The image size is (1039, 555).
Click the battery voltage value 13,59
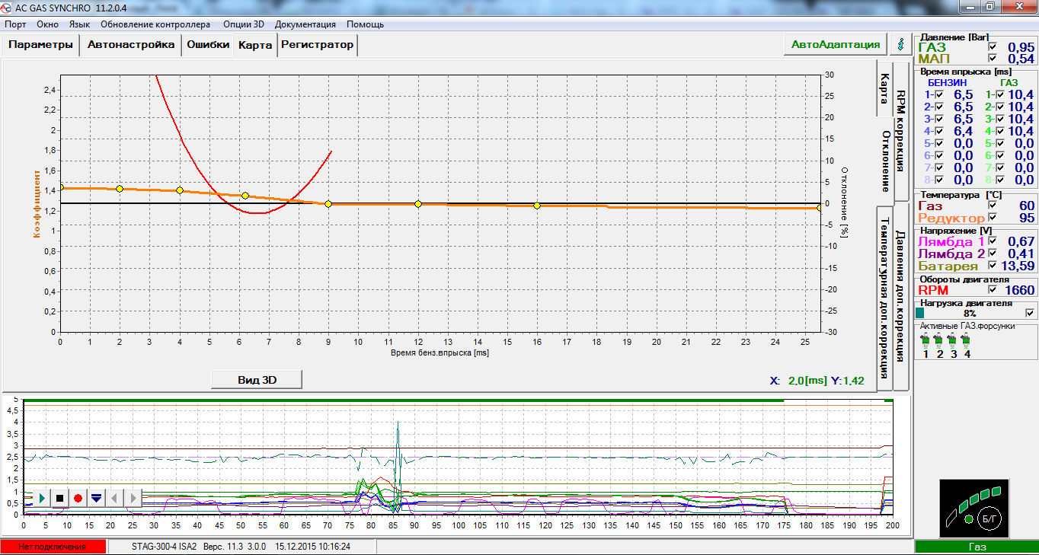coord(1018,266)
